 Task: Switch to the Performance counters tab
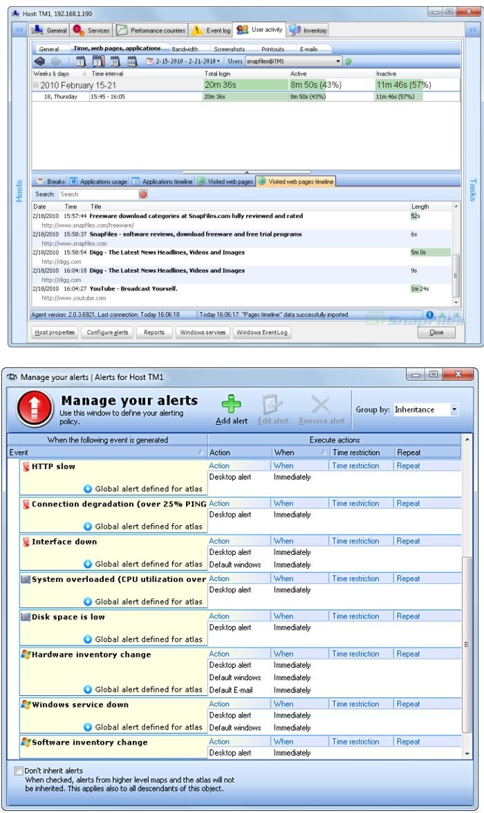tap(150, 30)
